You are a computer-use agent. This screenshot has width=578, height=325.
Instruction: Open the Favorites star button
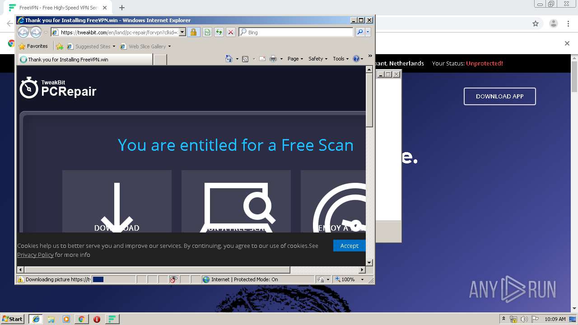click(33, 46)
